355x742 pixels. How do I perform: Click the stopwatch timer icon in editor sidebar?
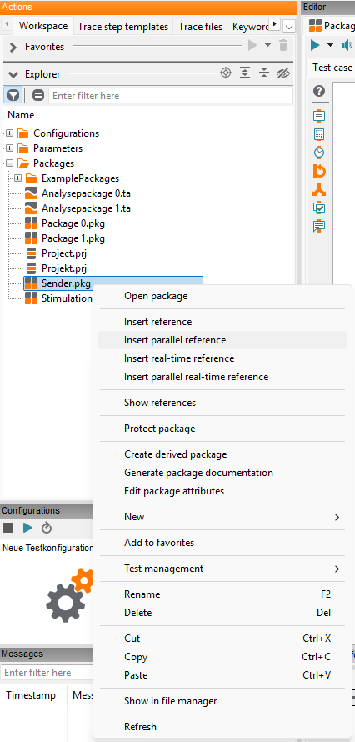(x=319, y=152)
